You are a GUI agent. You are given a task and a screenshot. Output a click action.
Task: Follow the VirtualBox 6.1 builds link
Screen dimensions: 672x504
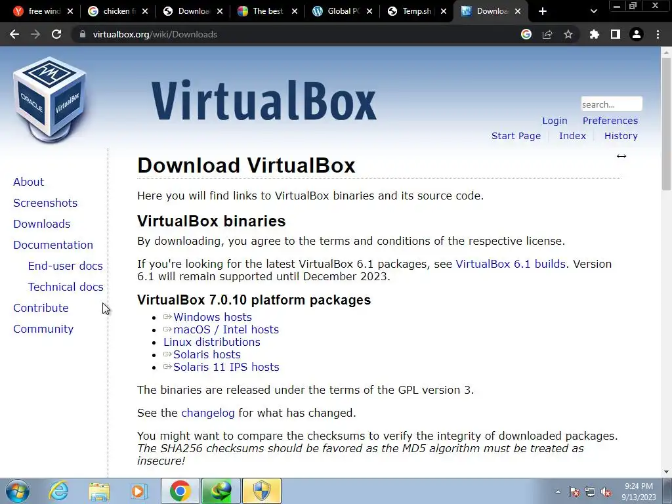pos(511,264)
